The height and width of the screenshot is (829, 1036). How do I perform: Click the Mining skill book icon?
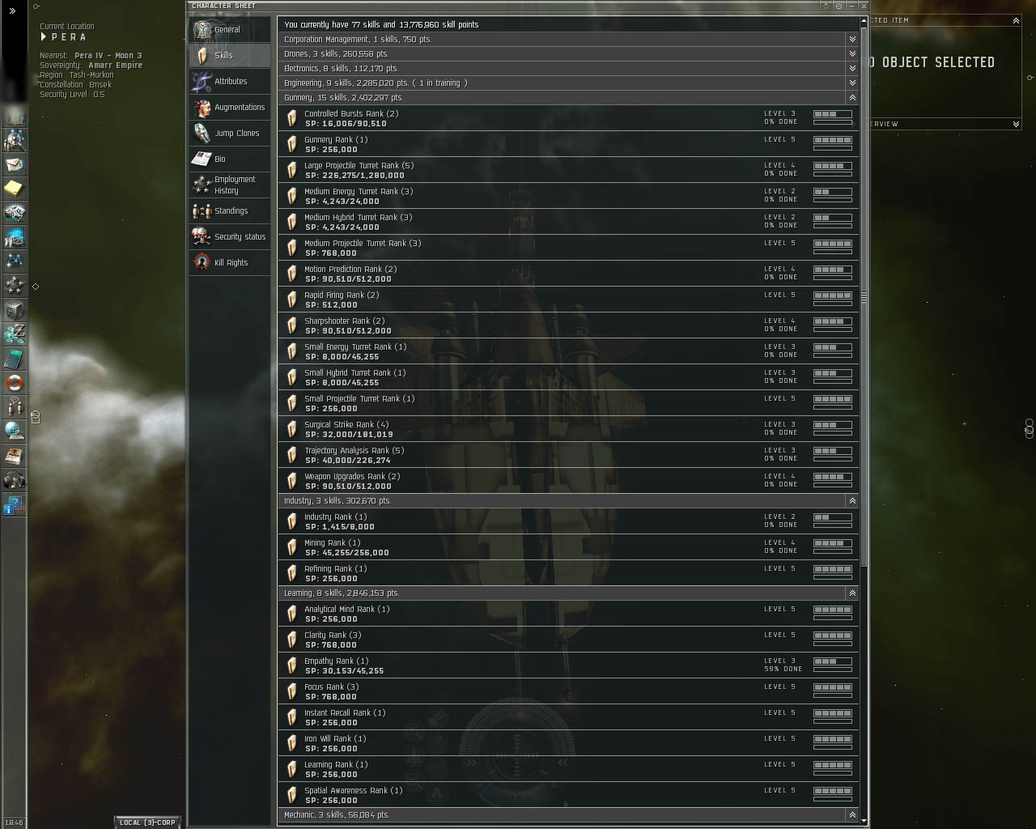[292, 547]
